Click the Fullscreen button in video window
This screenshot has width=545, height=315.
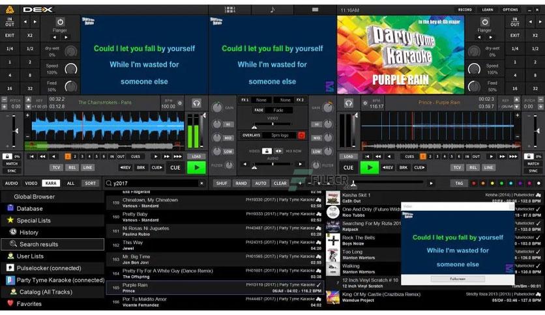(x=458, y=279)
